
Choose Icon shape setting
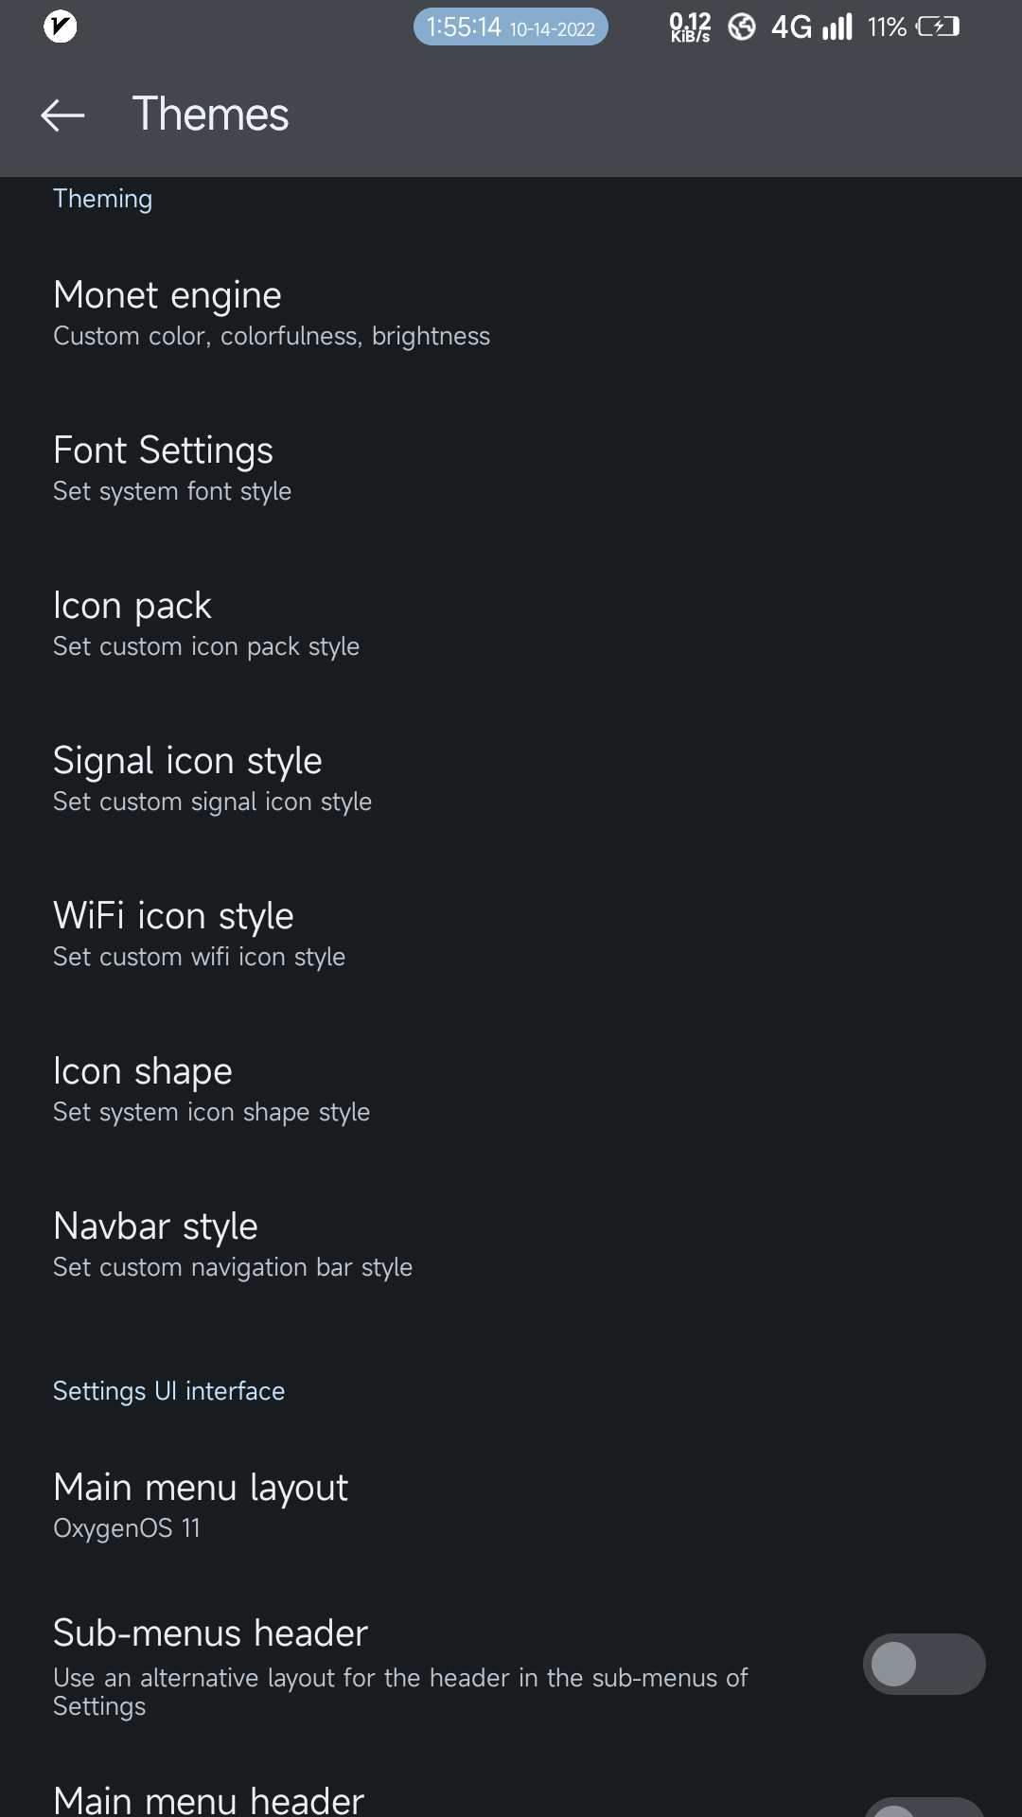(211, 1089)
